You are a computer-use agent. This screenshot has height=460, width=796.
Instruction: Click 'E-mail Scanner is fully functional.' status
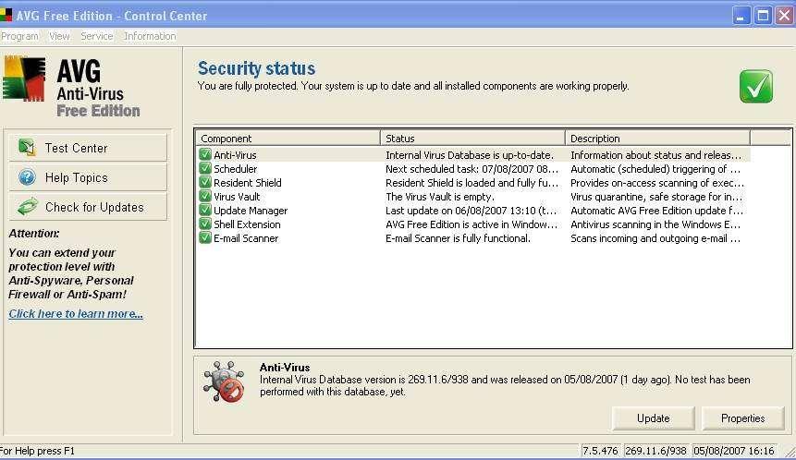pos(458,238)
